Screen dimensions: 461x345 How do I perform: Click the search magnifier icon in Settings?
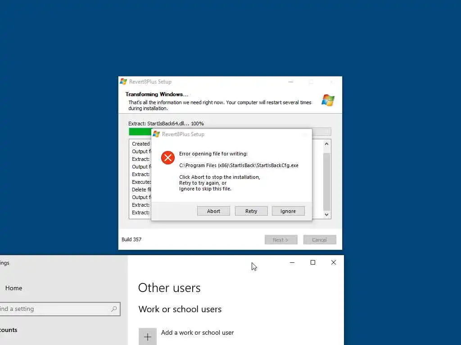point(114,309)
